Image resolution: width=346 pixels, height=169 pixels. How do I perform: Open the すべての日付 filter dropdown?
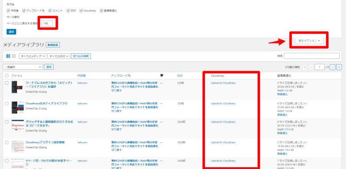[x=59, y=56]
